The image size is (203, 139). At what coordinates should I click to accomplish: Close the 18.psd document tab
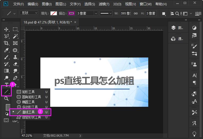[75, 22]
